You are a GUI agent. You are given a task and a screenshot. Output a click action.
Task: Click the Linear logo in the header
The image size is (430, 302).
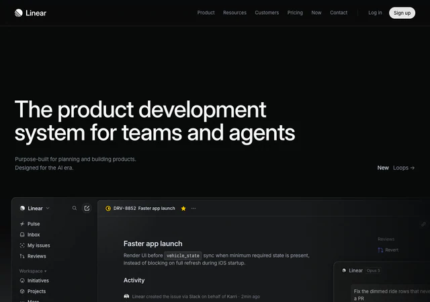pyautogui.click(x=30, y=13)
